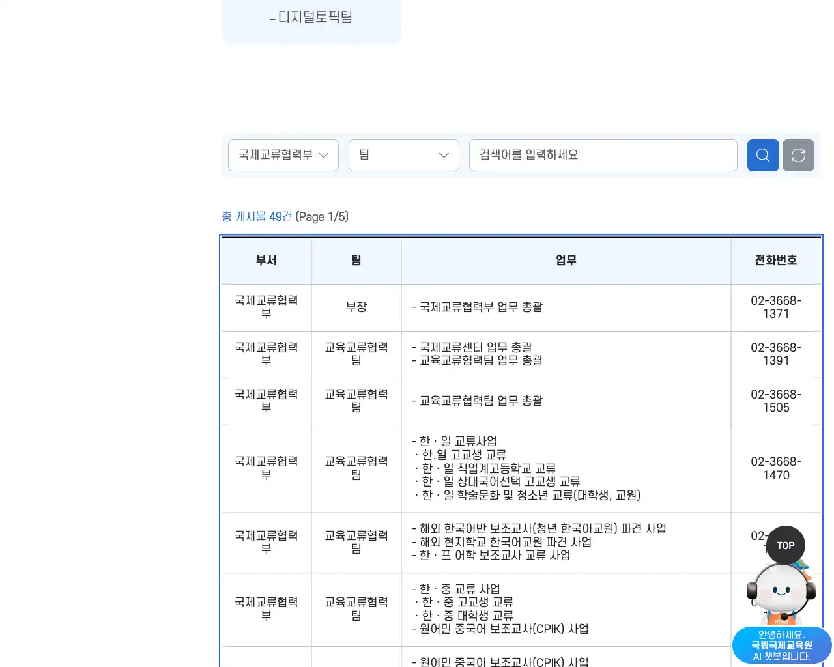The width and height of the screenshot is (834, 667).
Task: Click the 디지털토픽팀 link
Action: pyautogui.click(x=311, y=17)
